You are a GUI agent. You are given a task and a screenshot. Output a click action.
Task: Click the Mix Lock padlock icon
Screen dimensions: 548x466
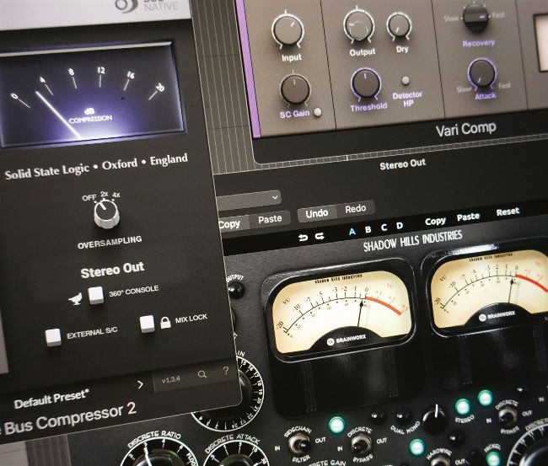148,324
